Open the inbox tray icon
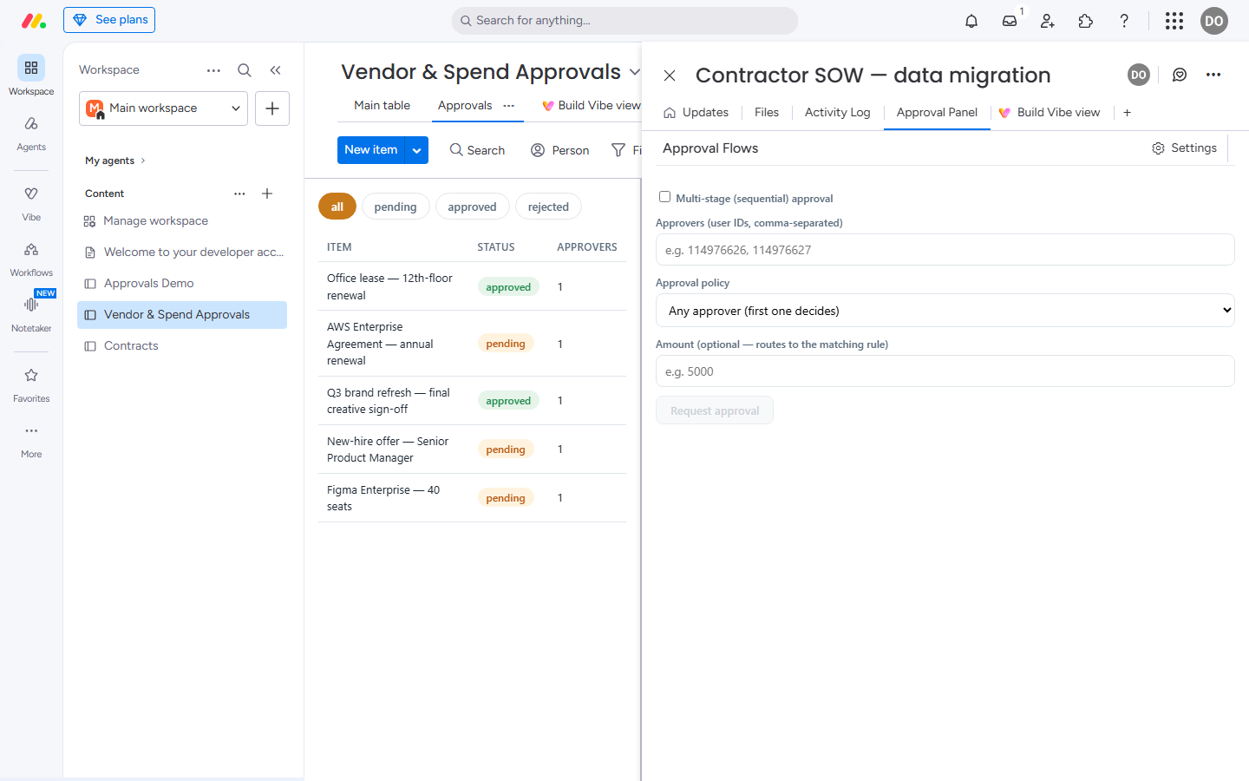The width and height of the screenshot is (1249, 781). click(1010, 21)
